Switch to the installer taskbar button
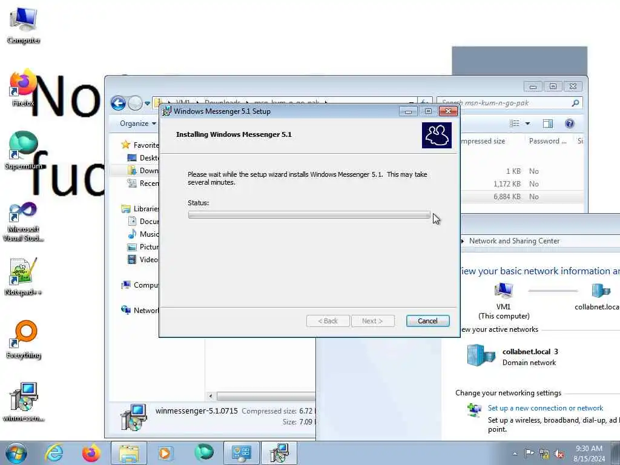The height and width of the screenshot is (465, 620). pos(279,453)
